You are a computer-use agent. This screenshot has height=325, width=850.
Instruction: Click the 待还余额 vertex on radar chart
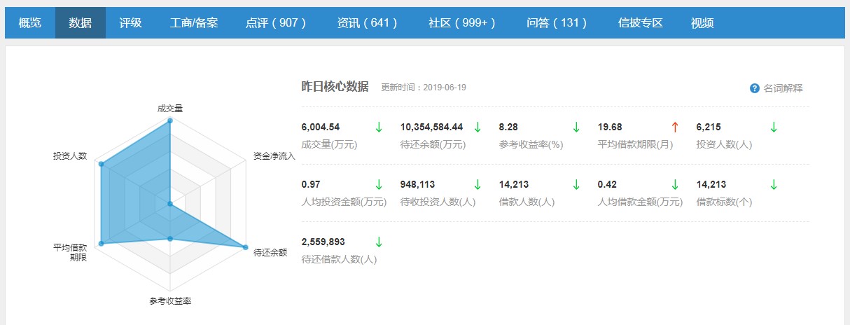(x=245, y=247)
